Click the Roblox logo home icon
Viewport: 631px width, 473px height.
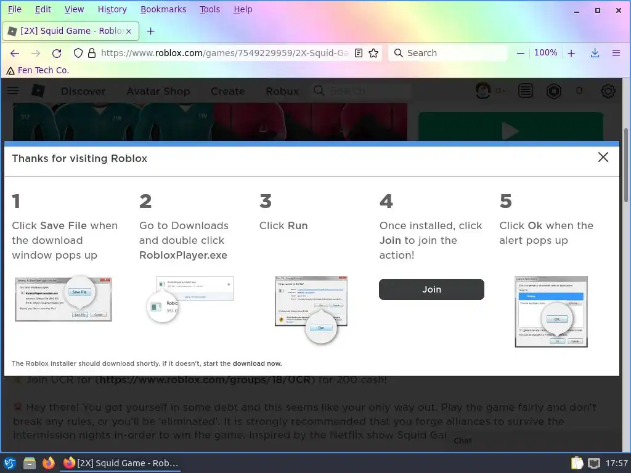point(38,91)
